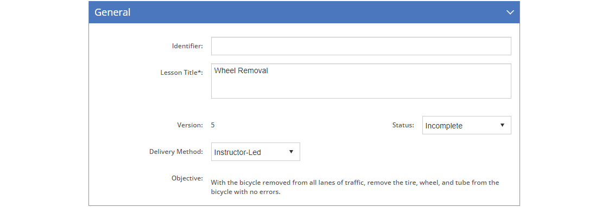The image size is (608, 207).
Task: Click inside the Lesson Title text area
Action: pos(361,81)
